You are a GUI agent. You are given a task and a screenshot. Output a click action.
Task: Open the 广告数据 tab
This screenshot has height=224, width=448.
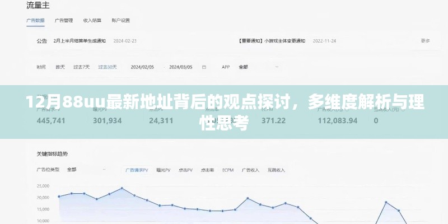[35, 20]
